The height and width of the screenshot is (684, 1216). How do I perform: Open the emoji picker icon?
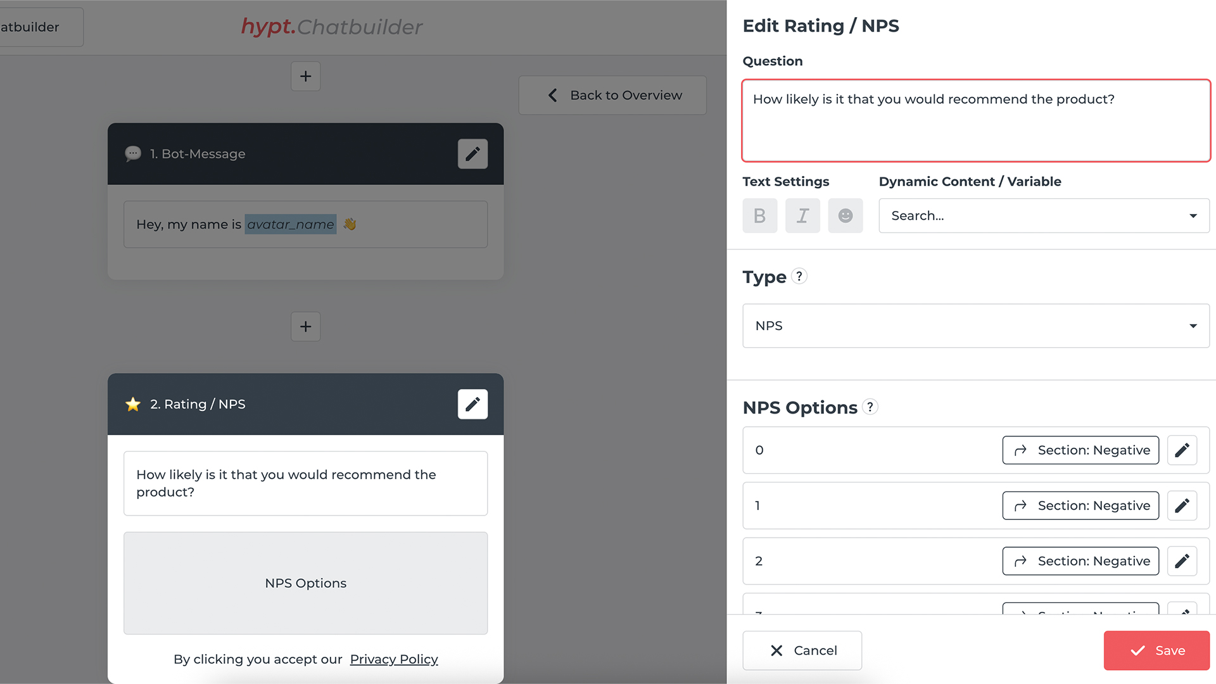(845, 215)
